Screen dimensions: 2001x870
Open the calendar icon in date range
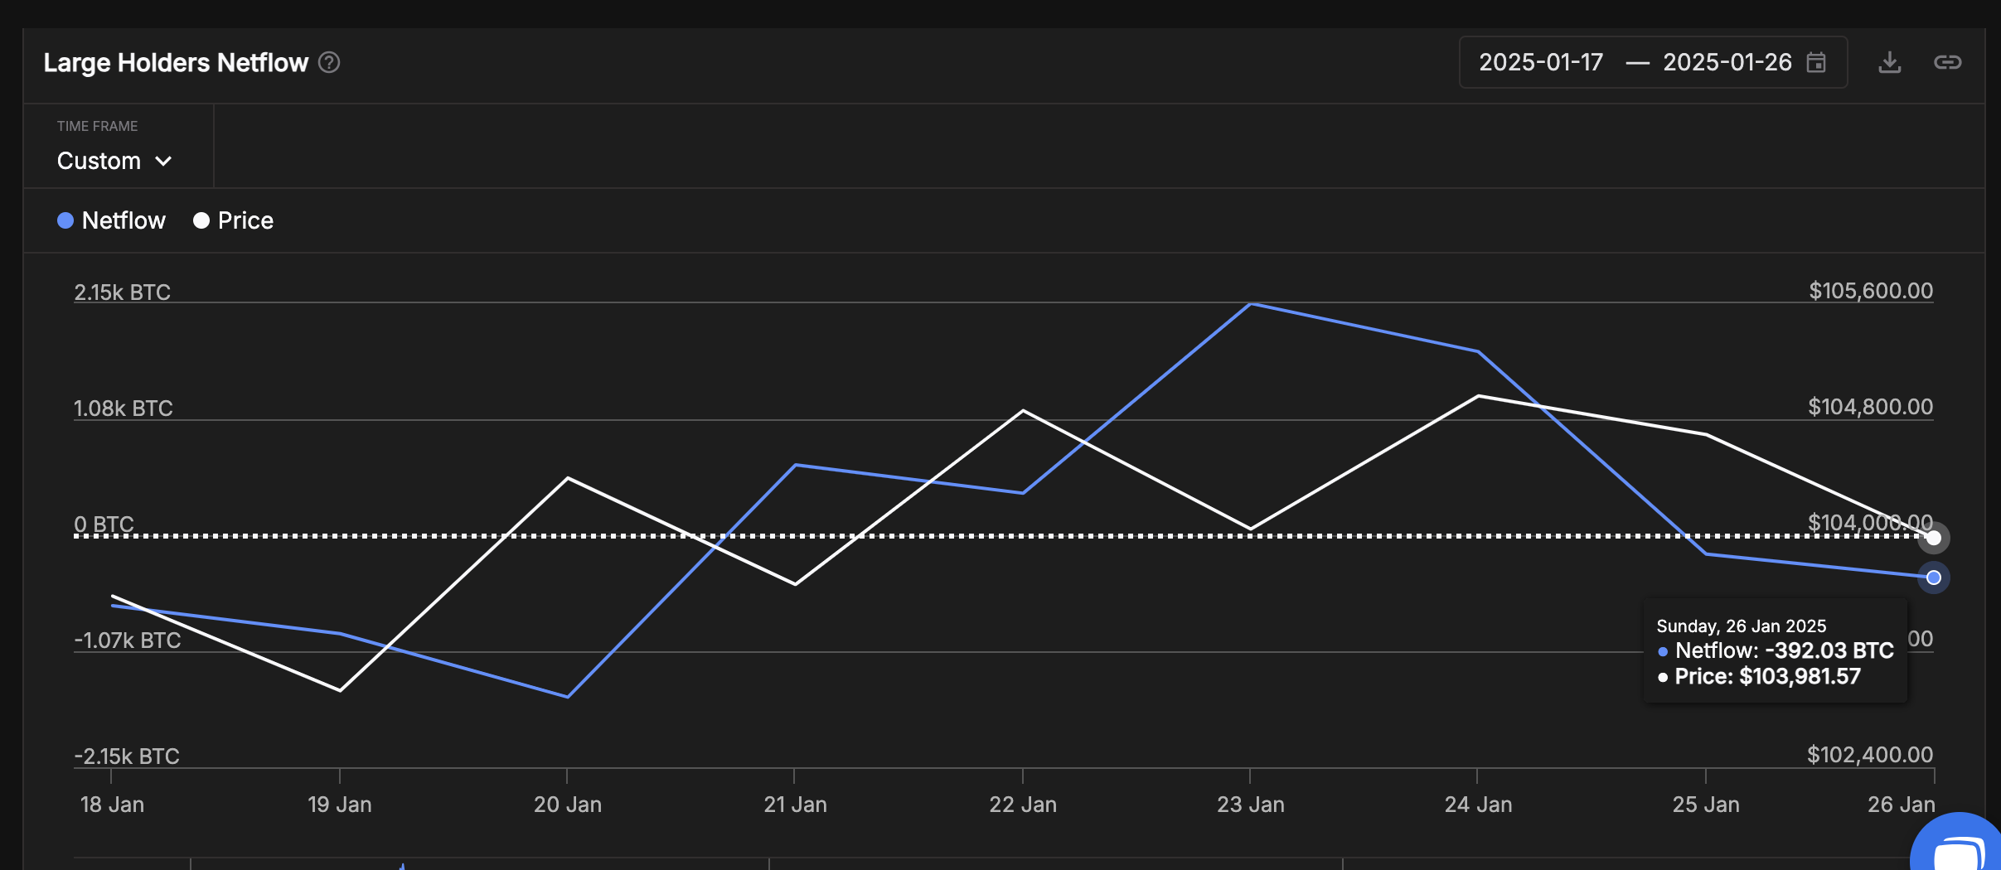[1816, 62]
